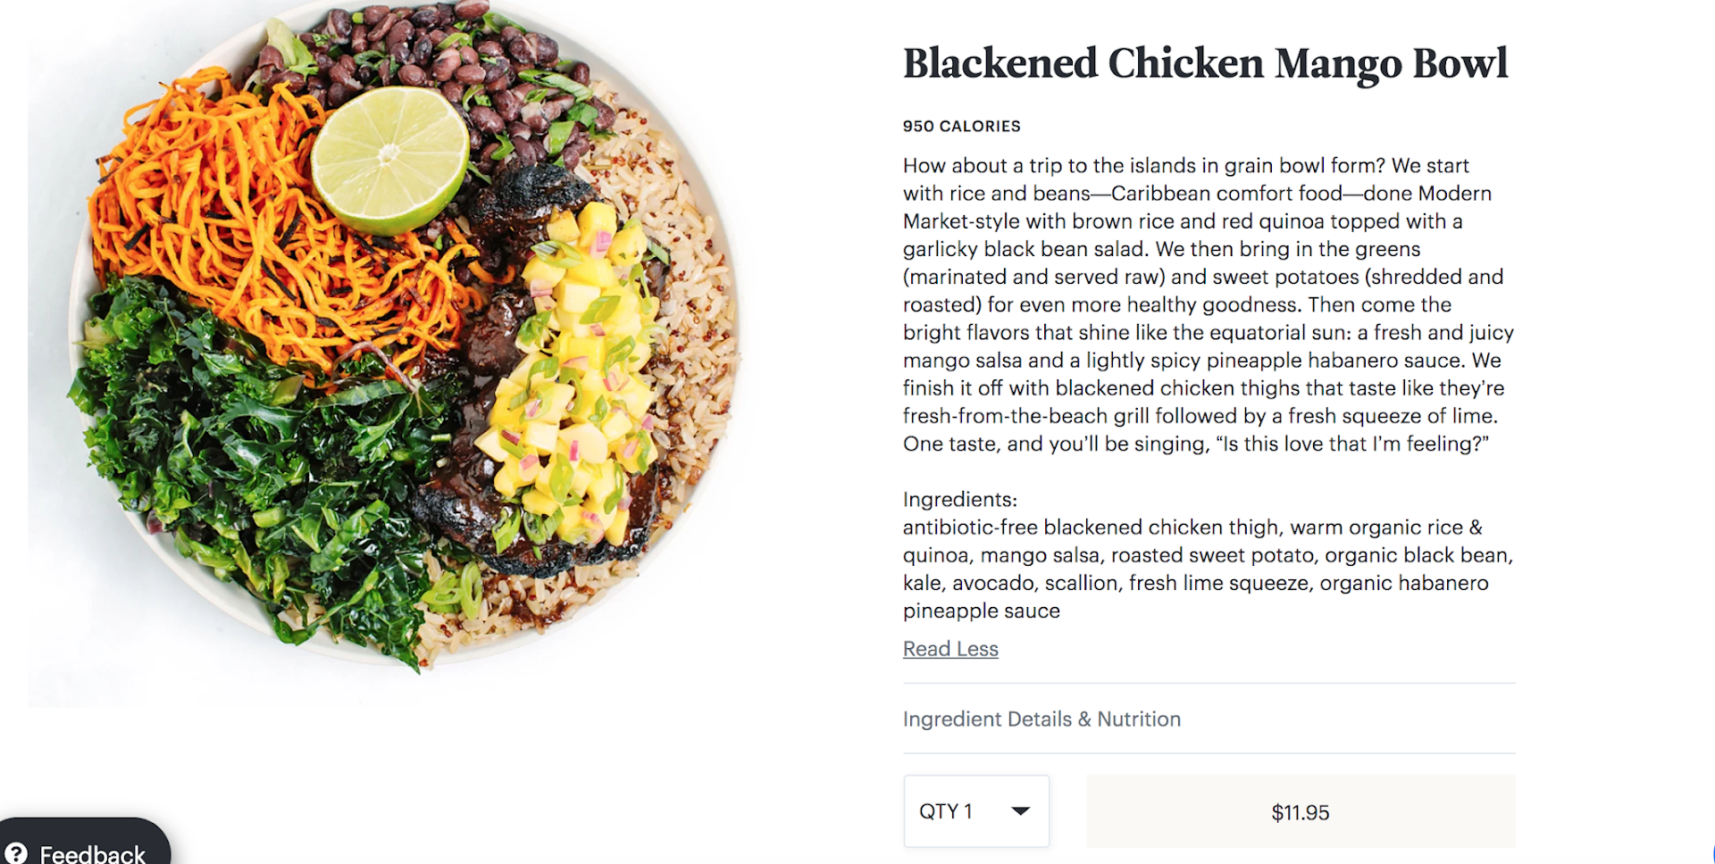Click the $11.95 price button

(1301, 812)
